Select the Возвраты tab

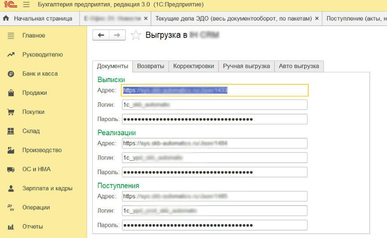[151, 66]
